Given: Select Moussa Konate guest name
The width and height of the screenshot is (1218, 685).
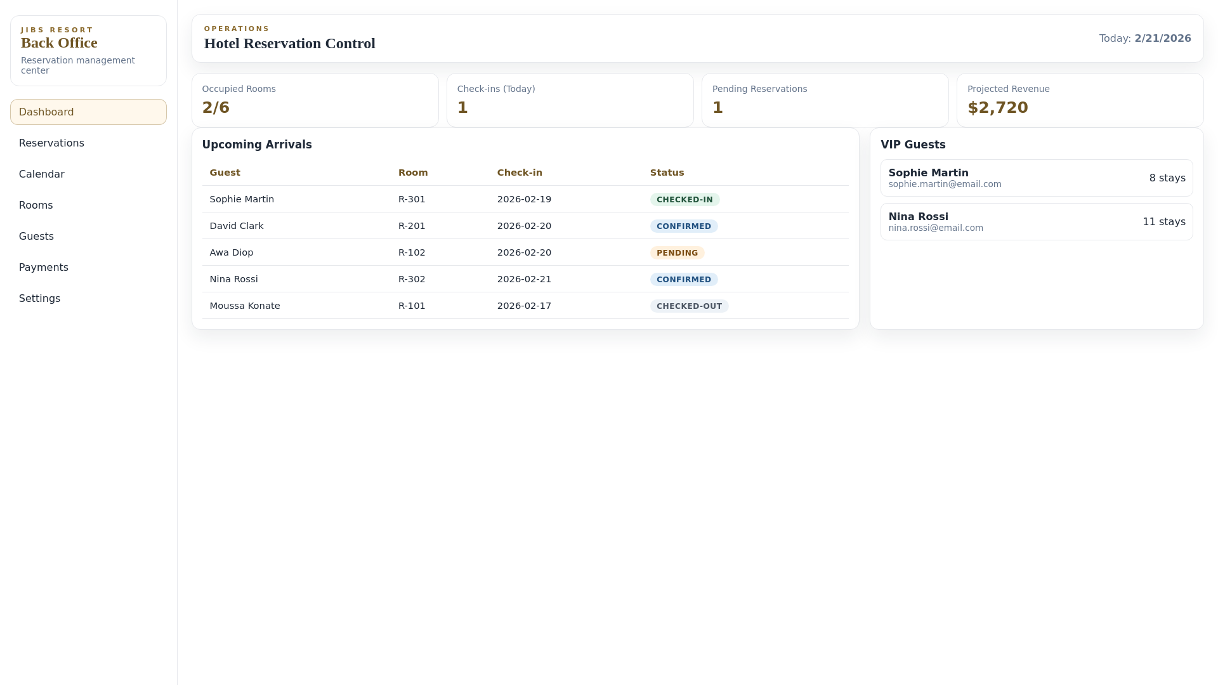Looking at the screenshot, I should 245,306.
